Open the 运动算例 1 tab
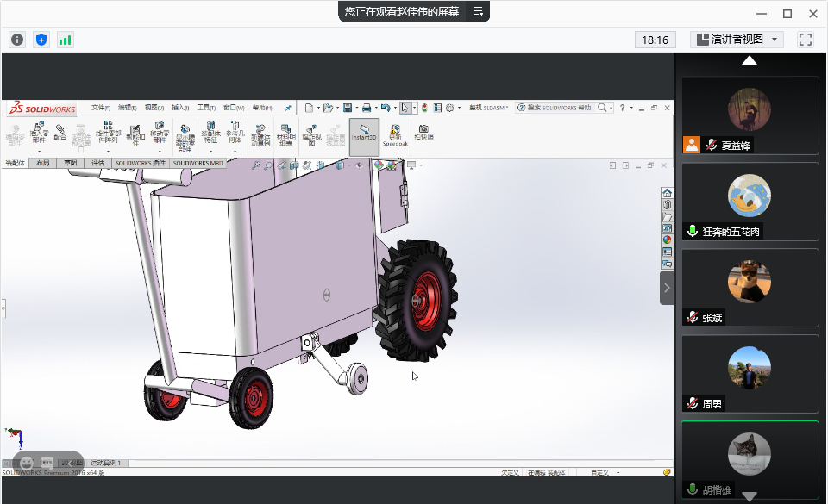 click(106, 463)
